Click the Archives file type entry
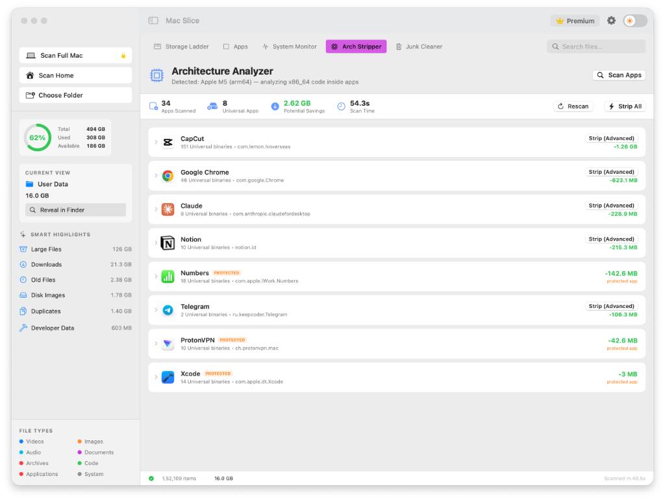The height and width of the screenshot is (500, 665). point(34,463)
